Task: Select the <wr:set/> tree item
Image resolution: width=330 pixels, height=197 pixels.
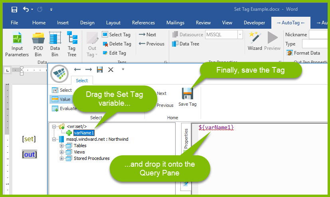Action: click(x=77, y=126)
